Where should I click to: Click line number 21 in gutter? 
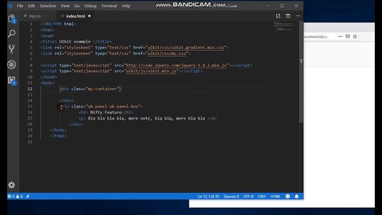[x=30, y=142]
